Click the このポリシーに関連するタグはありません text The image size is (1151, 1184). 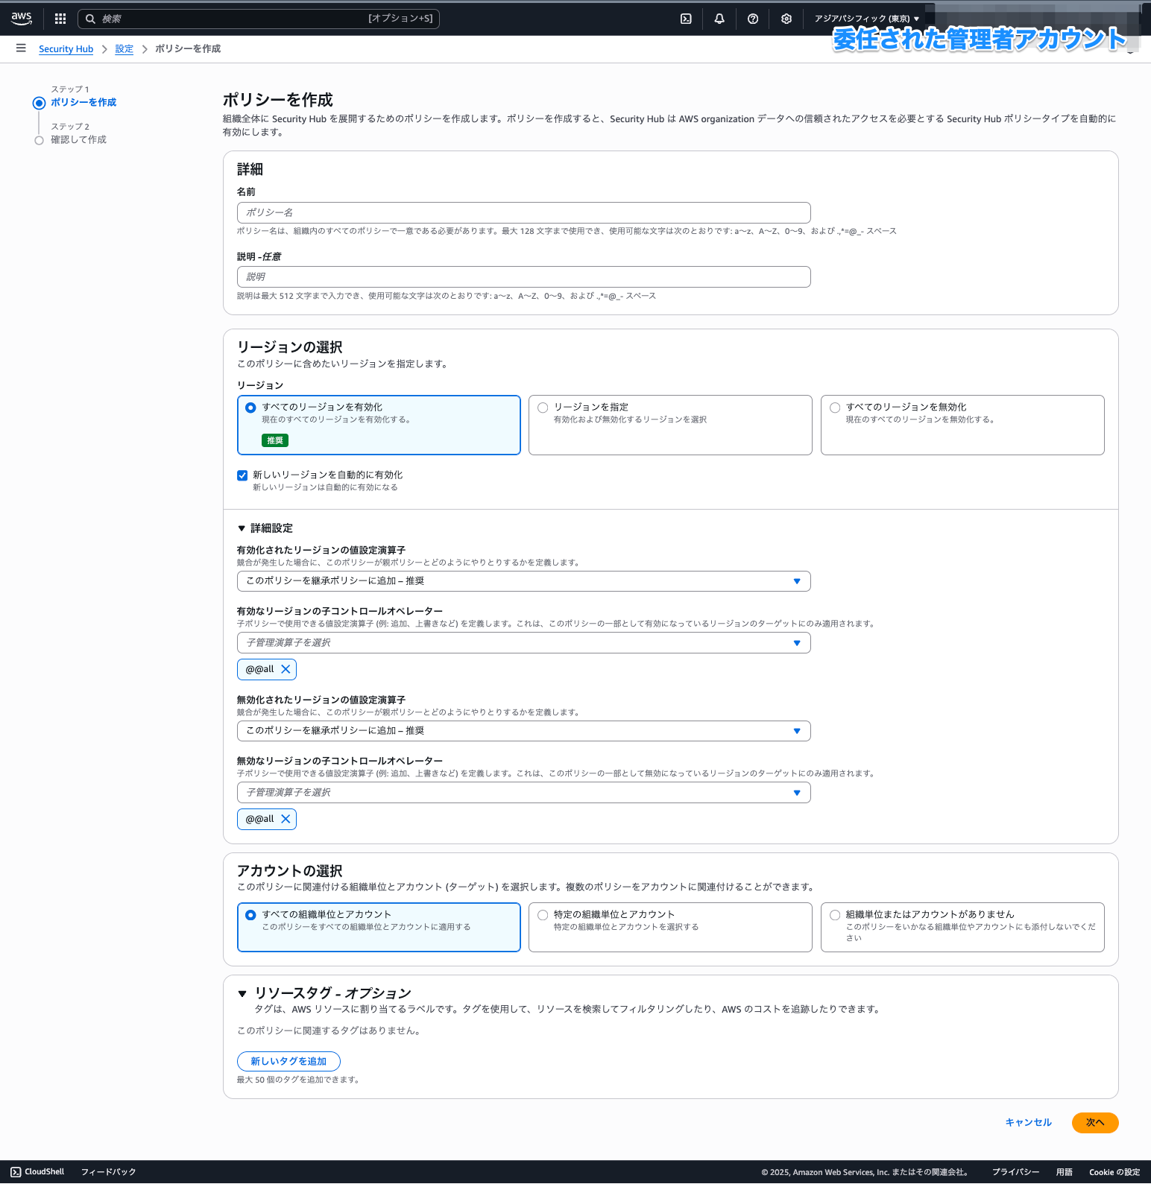click(331, 1031)
